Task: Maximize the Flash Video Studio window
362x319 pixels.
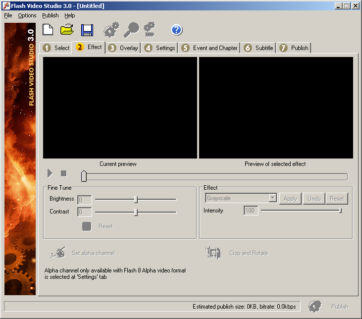Action: (346, 6)
